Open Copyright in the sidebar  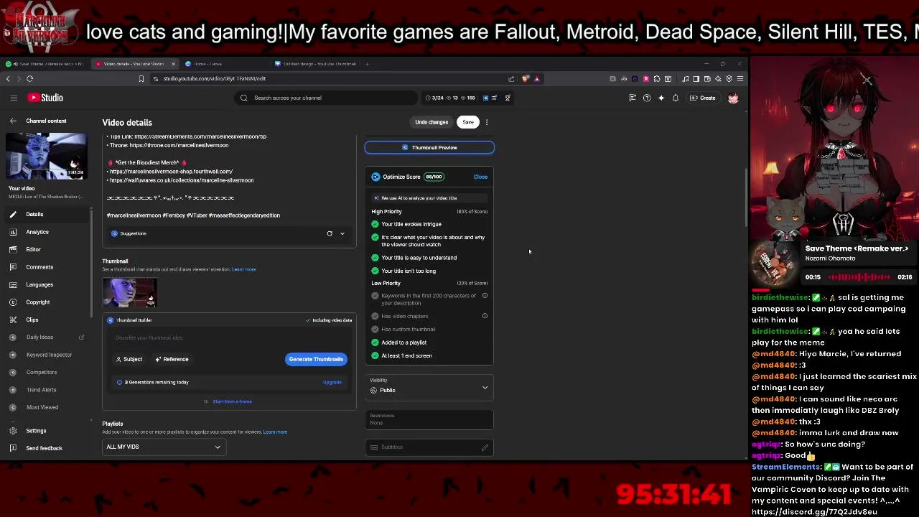[46, 302]
